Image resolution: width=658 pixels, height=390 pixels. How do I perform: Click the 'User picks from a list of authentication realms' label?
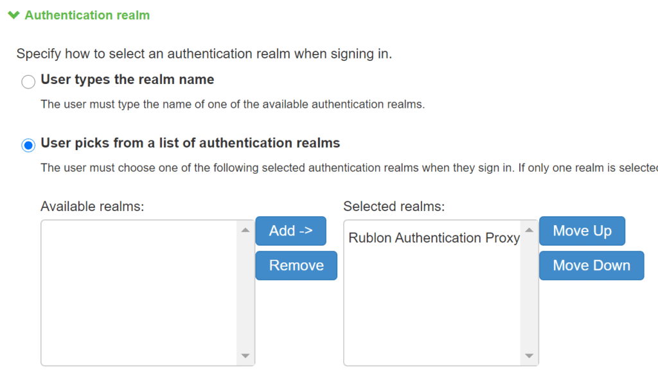coord(190,142)
